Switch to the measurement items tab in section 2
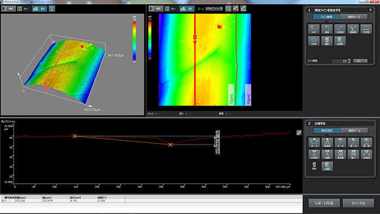The height and width of the screenshot is (214, 380). (x=327, y=130)
